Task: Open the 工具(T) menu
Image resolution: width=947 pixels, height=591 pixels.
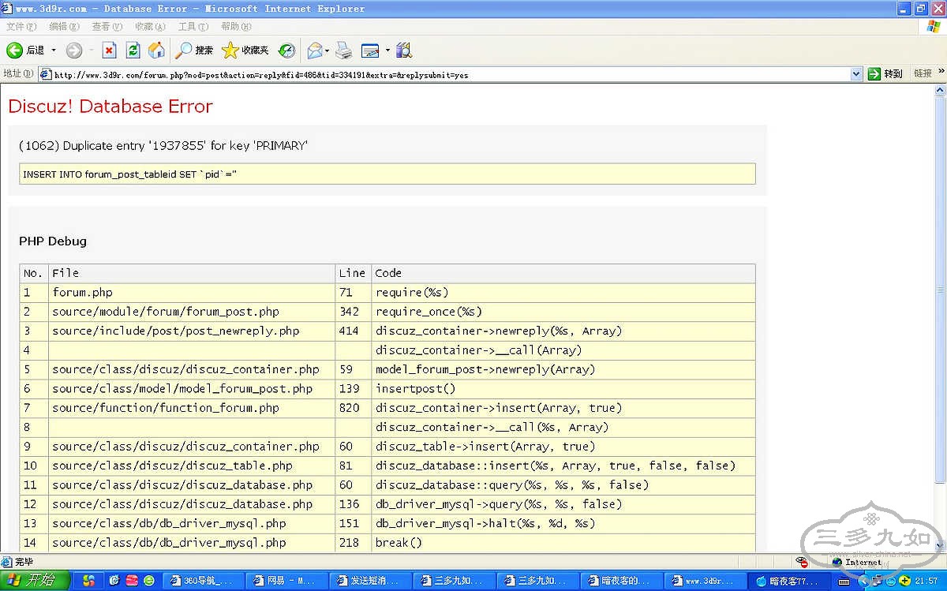Action: tap(193, 27)
